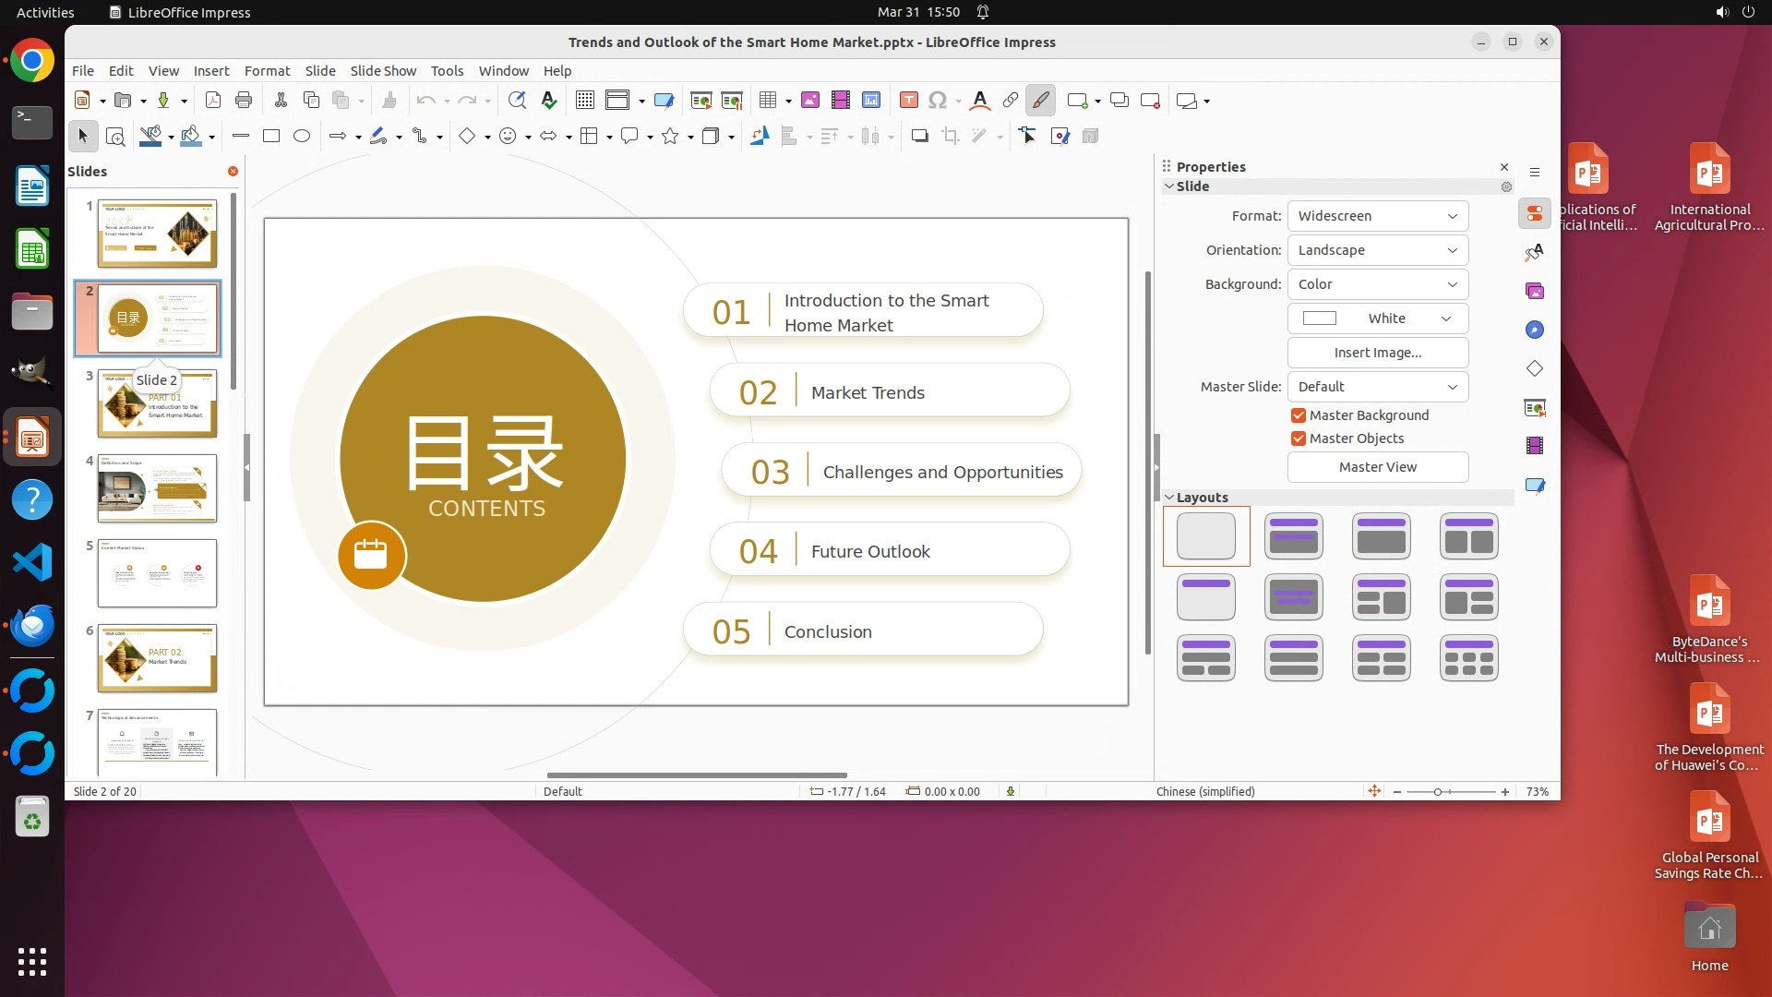Image resolution: width=1772 pixels, height=997 pixels.
Task: Click the Master View button
Action: pos(1377,467)
